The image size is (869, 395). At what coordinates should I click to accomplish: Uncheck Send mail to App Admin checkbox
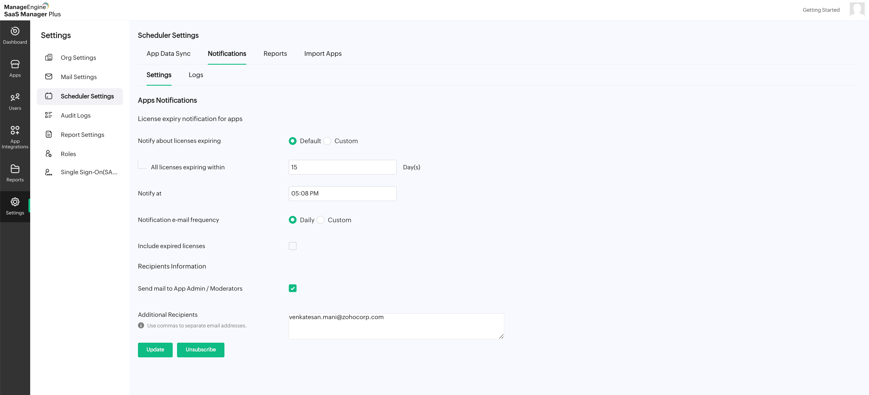[293, 288]
